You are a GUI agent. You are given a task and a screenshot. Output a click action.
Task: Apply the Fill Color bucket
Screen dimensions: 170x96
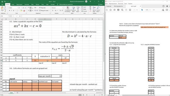click(21, 11)
